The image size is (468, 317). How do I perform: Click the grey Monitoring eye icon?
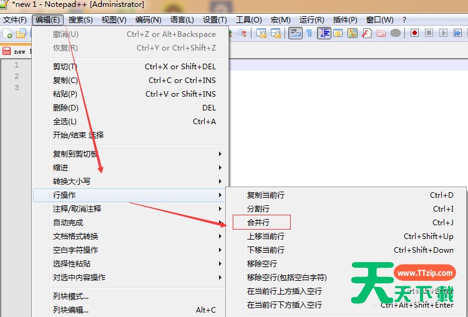[396, 33]
